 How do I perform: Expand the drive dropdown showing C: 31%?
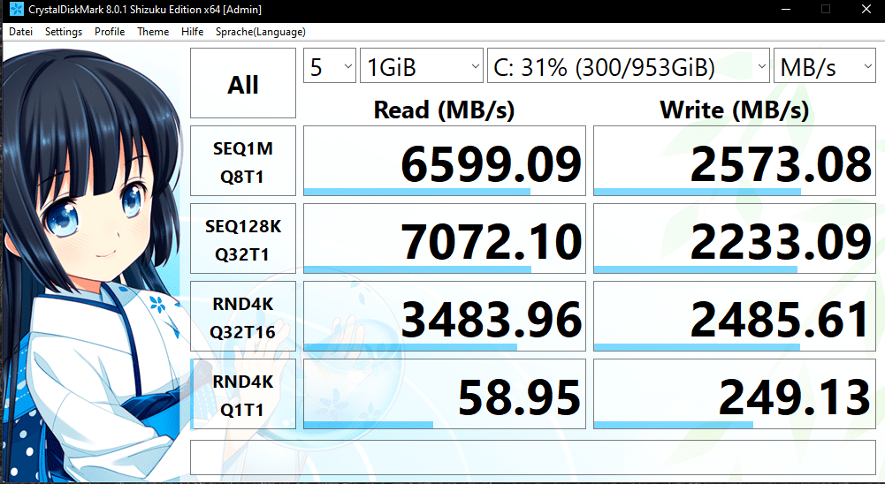tap(629, 66)
